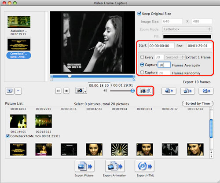220x183 pixels.
Task: Toggle the ComeBackToMe.mov group checkbox
Action: coord(7,136)
